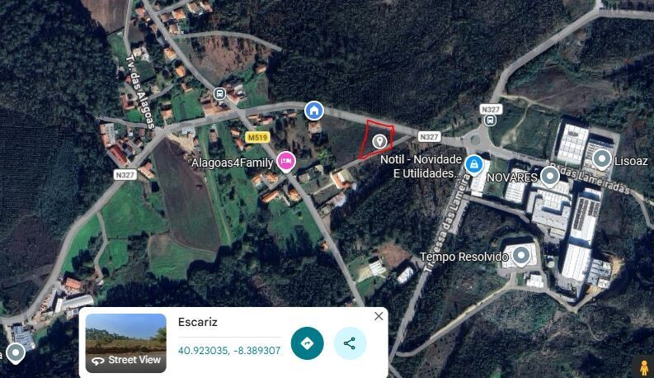The image size is (654, 378).
Task: Click the Notil - Novidade E Utilidades label
Action: (x=421, y=166)
